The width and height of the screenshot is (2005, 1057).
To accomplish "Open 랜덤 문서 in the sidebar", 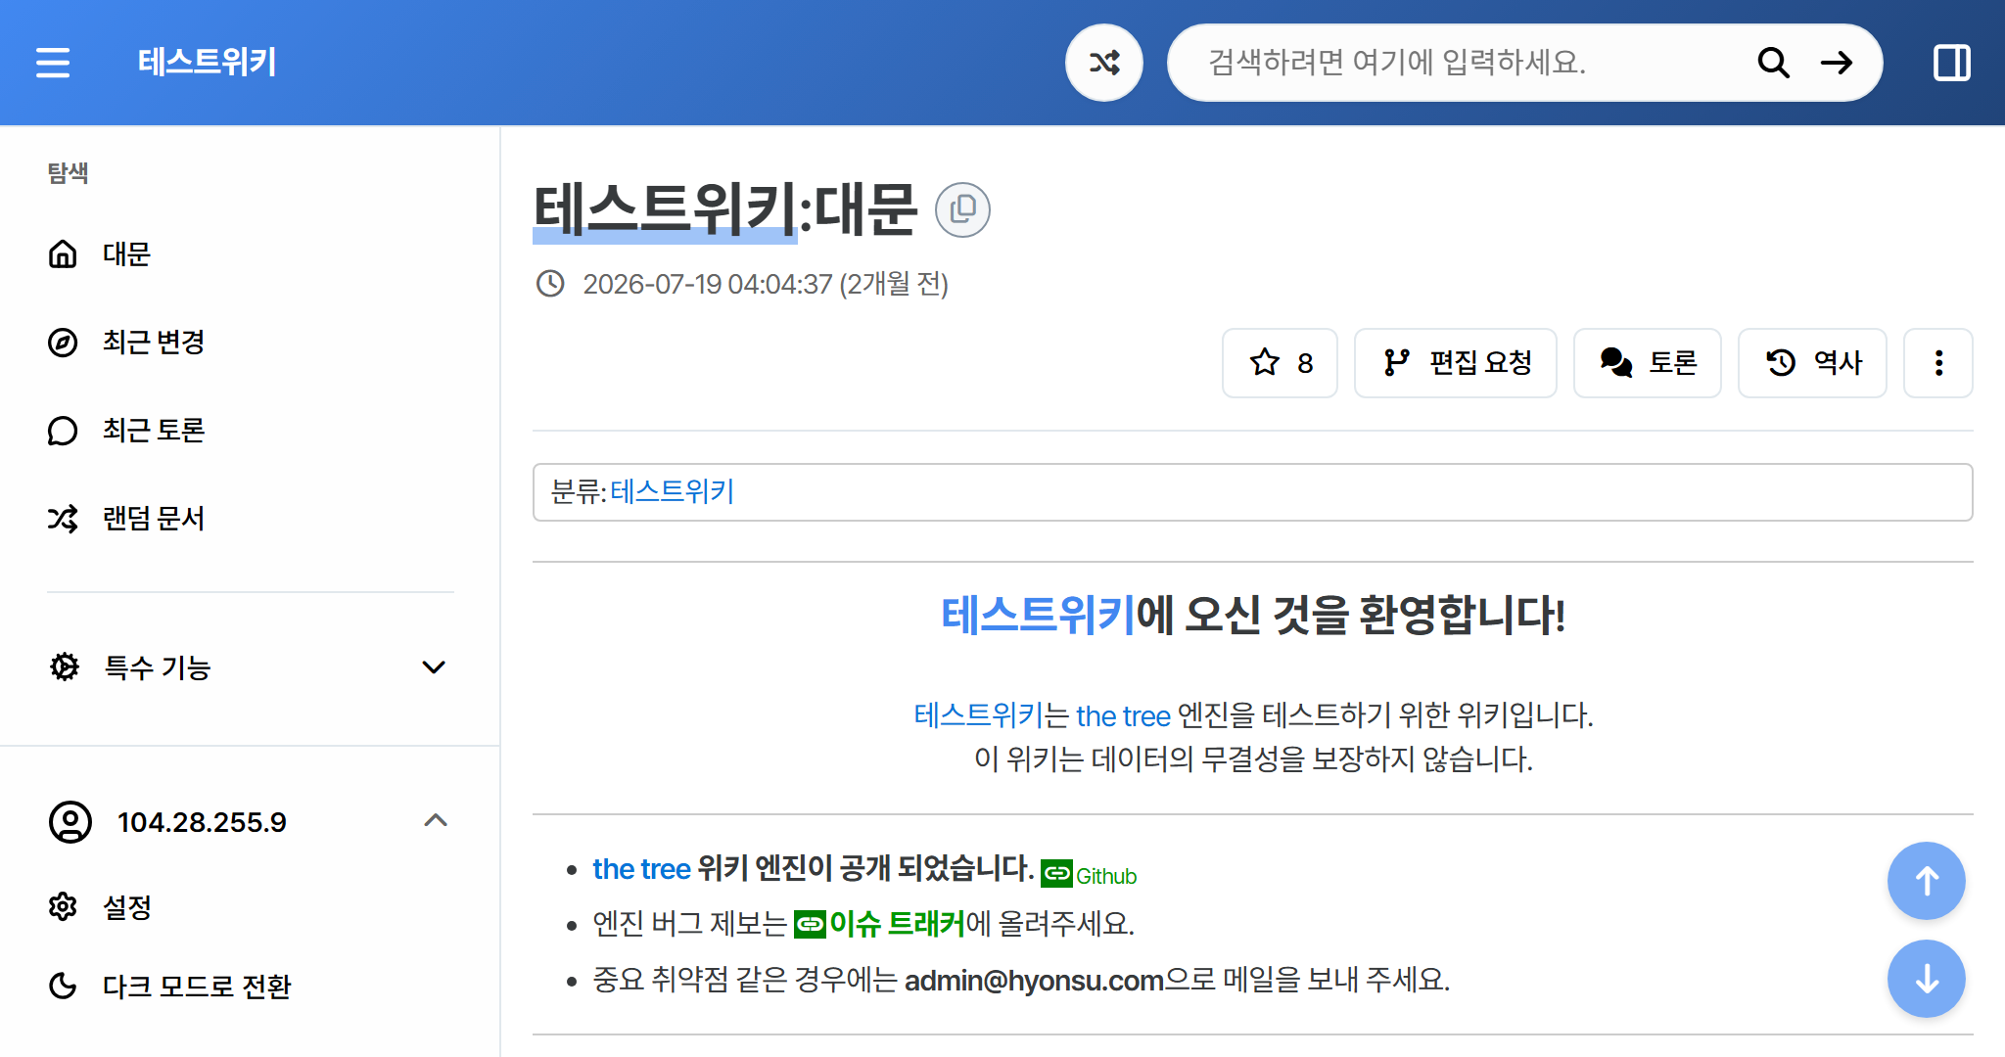I will point(251,519).
